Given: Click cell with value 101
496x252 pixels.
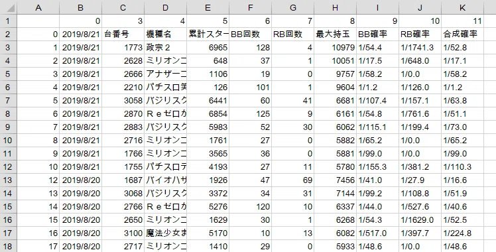Looking at the screenshot, I should click(250, 88).
